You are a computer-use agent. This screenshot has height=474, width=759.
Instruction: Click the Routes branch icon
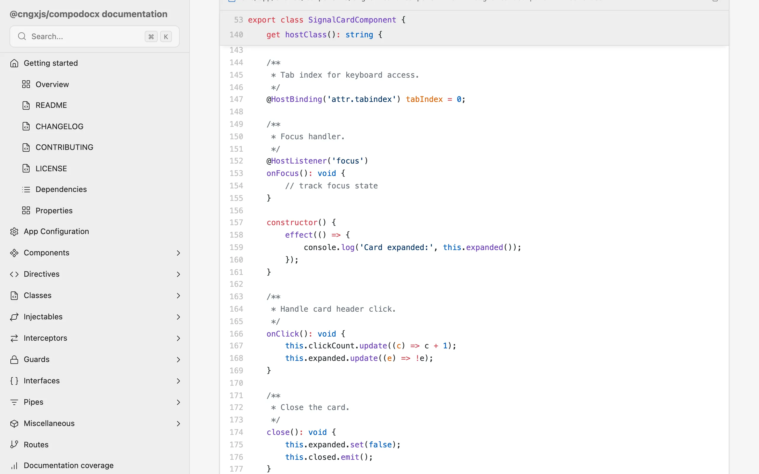14,445
